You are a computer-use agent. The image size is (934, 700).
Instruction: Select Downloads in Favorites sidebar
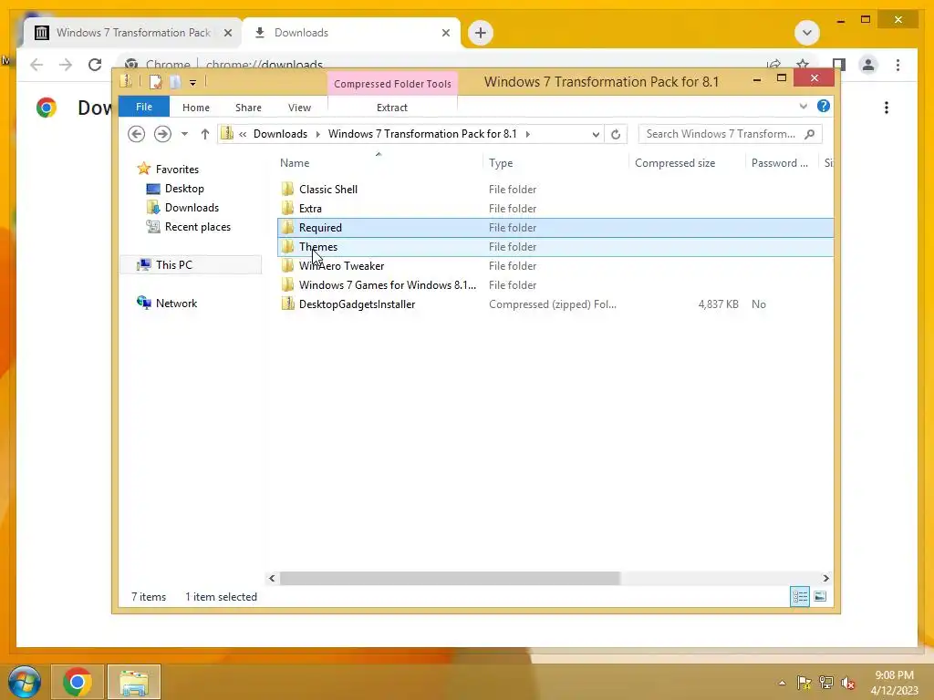point(192,208)
